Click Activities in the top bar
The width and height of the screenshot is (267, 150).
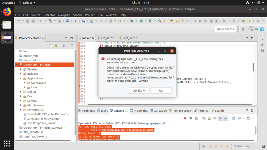coord(9,3)
